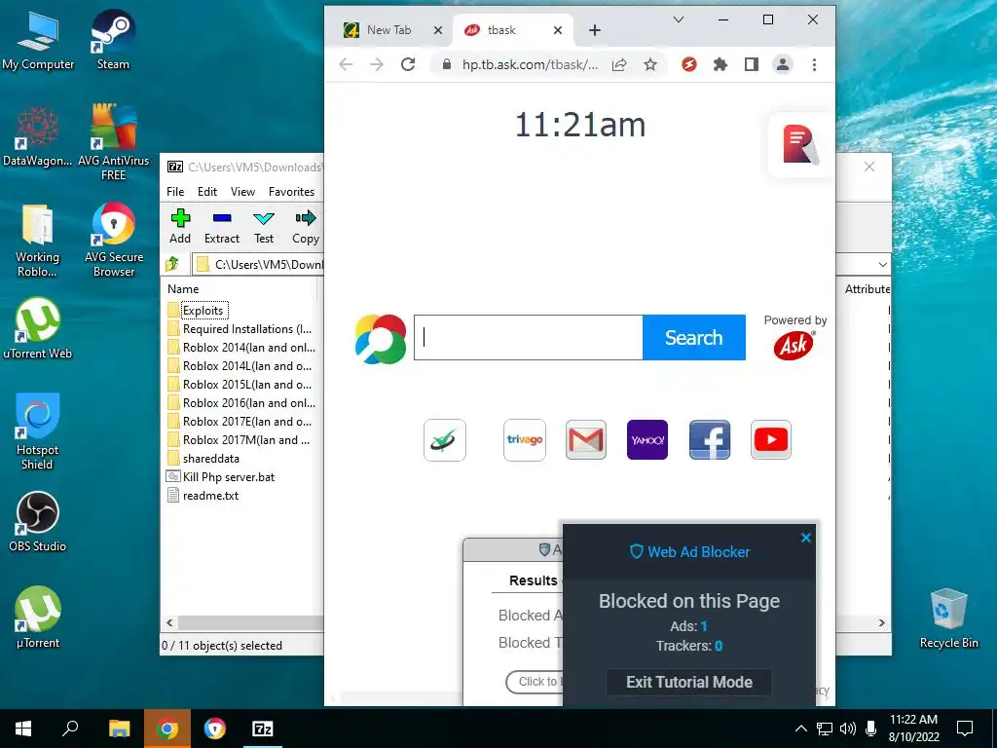This screenshot has width=997, height=748.
Task: Launch AVG Secure Browser desktop icon
Action: [x=113, y=241]
